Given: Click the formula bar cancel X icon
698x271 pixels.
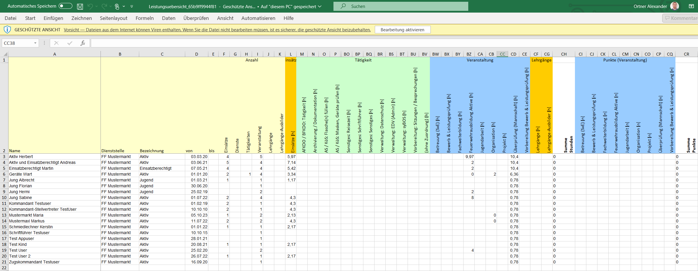Looking at the screenshot, I should coord(56,43).
